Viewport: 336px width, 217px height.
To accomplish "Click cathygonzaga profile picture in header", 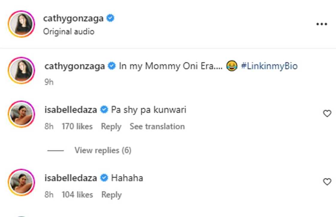I will coord(22,24).
